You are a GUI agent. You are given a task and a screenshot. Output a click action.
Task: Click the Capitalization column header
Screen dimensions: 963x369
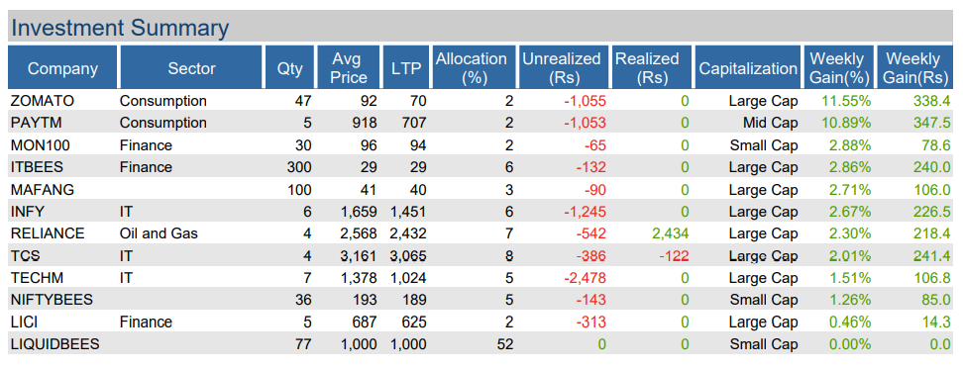coord(748,67)
